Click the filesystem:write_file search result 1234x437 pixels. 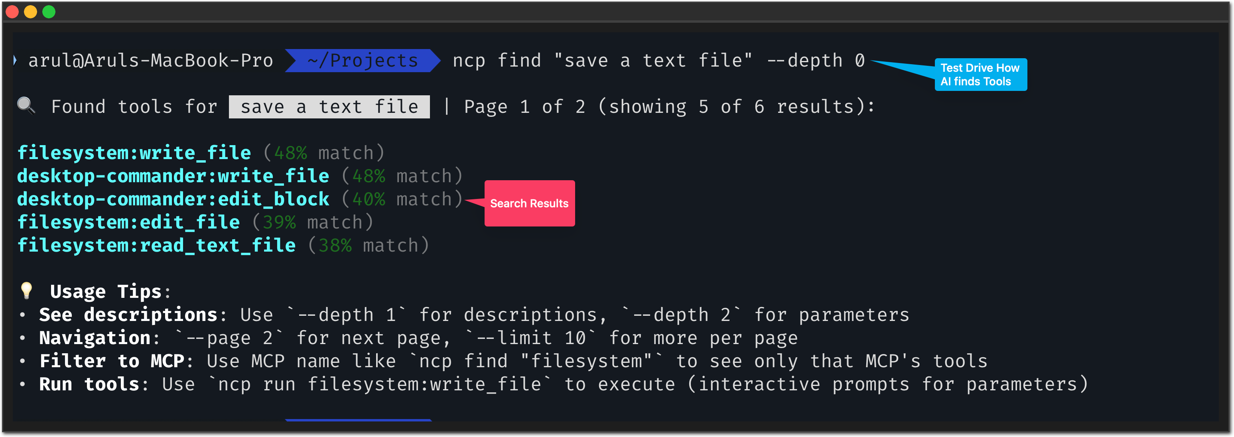(134, 153)
